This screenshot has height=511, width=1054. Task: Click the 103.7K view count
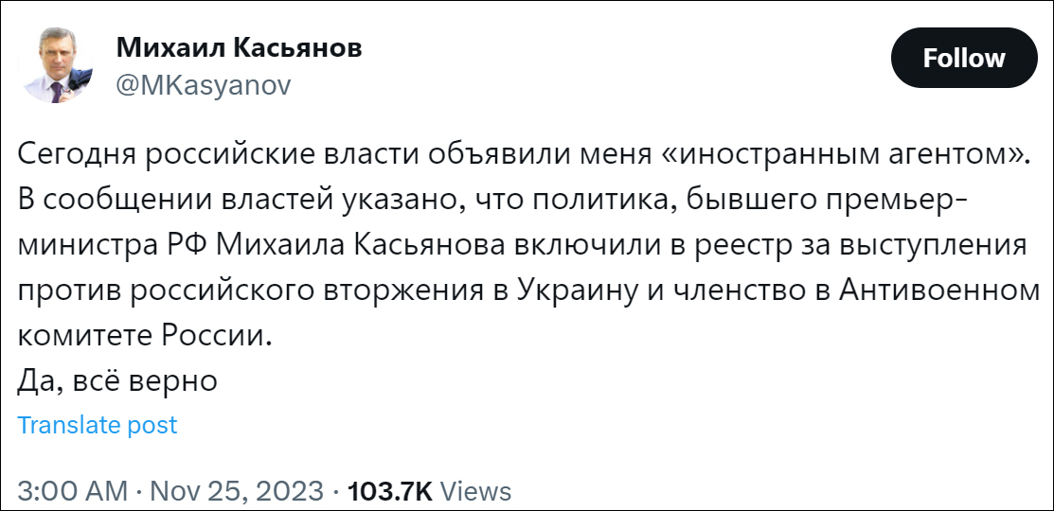tap(390, 491)
